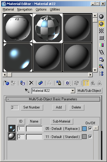Click sub-material list scroll up arrow
Image resolution: width=107 pixels, height=162 pixels.
[96, 128]
